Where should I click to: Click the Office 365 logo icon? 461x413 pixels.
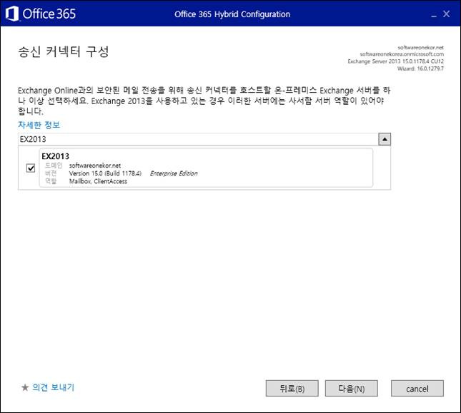(x=12, y=14)
